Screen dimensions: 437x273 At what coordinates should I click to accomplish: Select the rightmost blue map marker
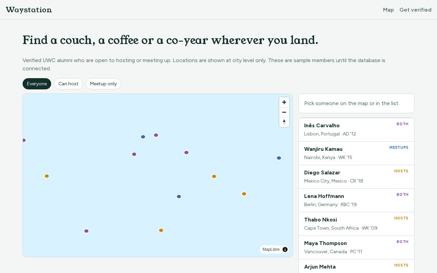pyautogui.click(x=279, y=158)
